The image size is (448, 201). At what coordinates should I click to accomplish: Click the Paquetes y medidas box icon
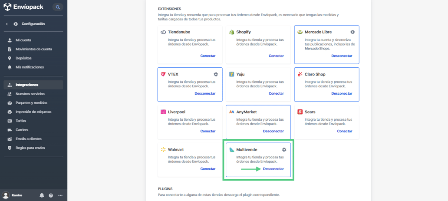click(10, 103)
